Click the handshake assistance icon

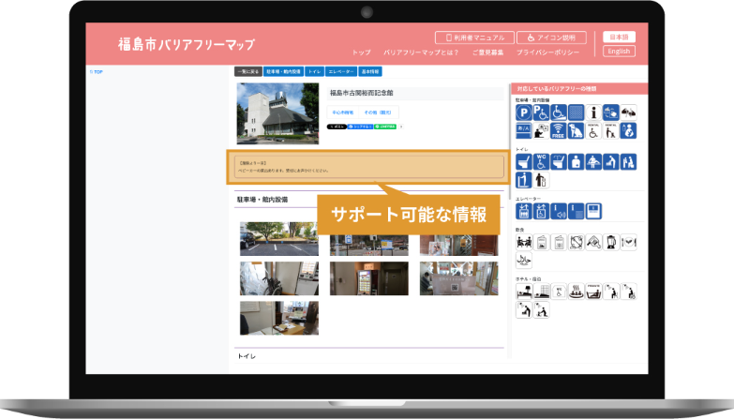click(x=629, y=112)
